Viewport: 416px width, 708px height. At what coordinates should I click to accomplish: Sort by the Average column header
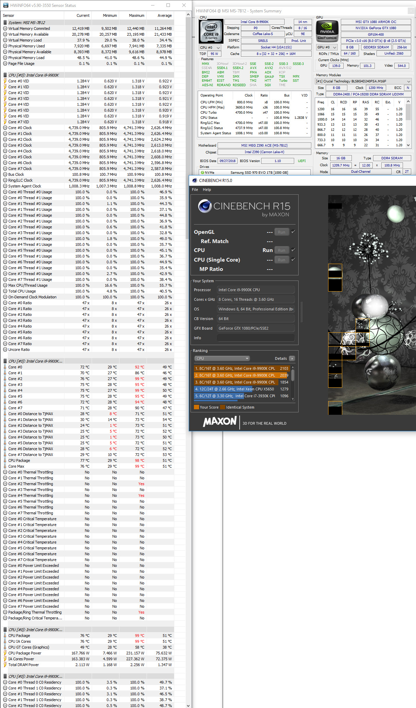coord(160,15)
